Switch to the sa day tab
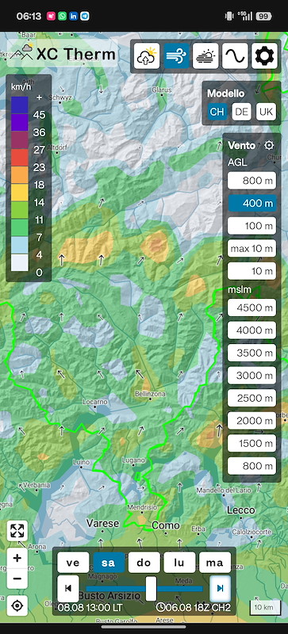The width and height of the screenshot is (288, 634). point(109,563)
